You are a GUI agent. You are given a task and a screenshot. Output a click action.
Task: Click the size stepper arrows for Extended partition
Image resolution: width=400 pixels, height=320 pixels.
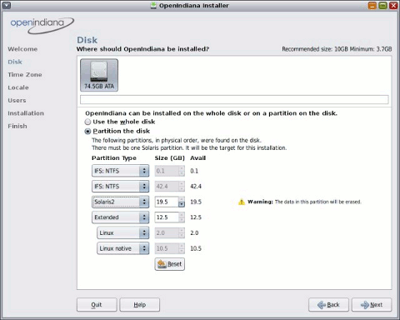pyautogui.click(x=182, y=217)
